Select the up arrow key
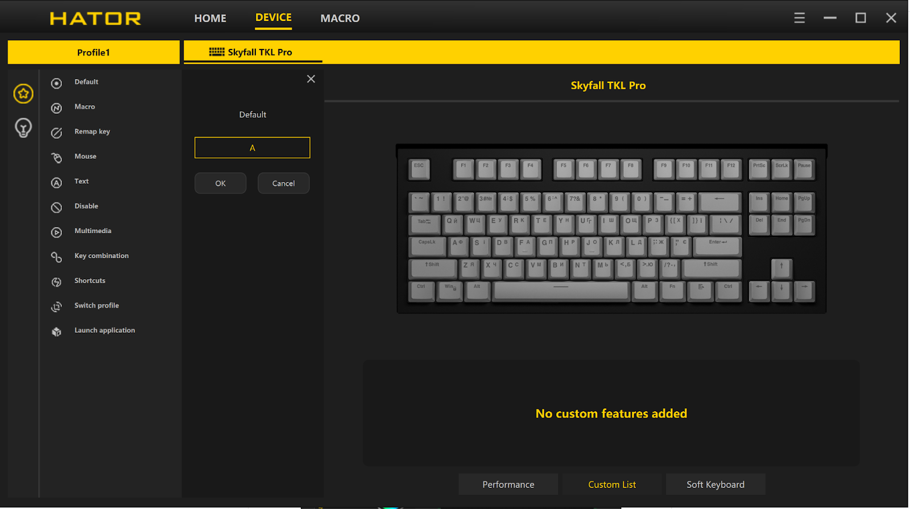This screenshot has width=910, height=509. point(781,268)
